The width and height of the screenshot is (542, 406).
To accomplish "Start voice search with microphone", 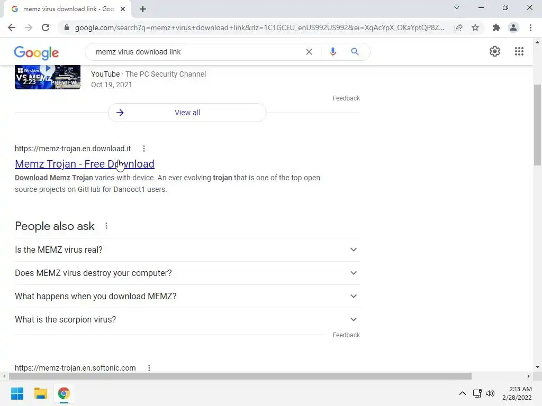I will click(x=333, y=52).
